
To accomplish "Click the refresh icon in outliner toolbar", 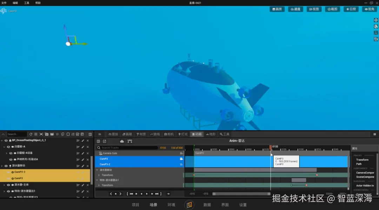I will tap(31, 134).
